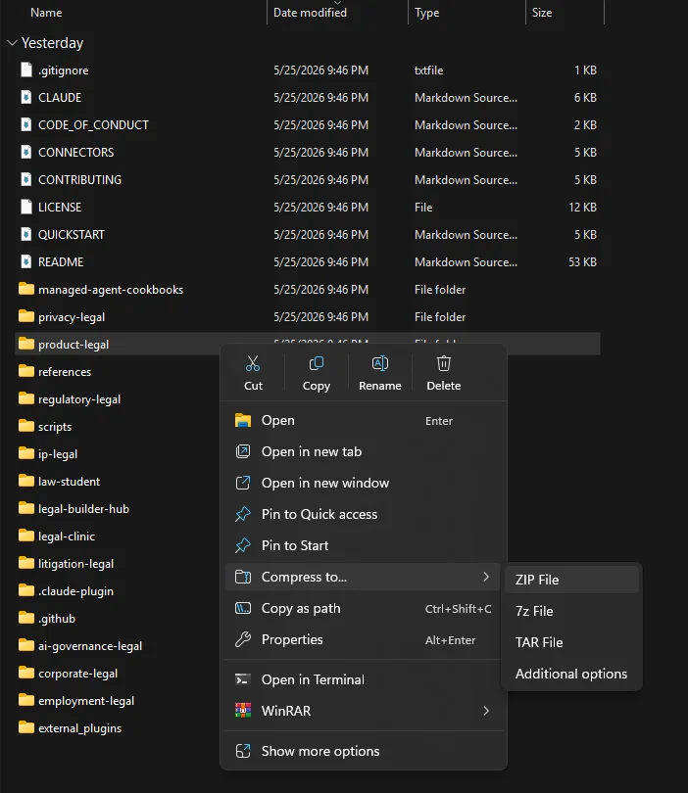Select Open in new window
This screenshot has height=793, width=688.
363,483
